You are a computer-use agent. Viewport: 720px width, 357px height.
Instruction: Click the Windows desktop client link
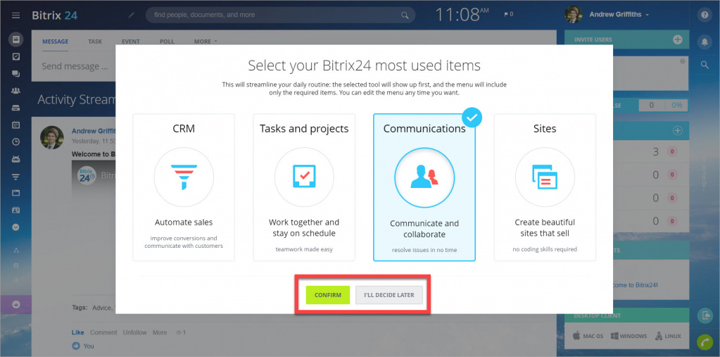629,336
